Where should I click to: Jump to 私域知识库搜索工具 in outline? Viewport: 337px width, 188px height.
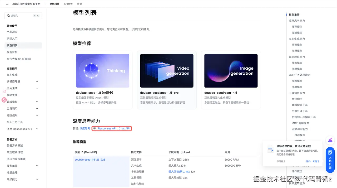pyautogui.click(x=304, y=117)
